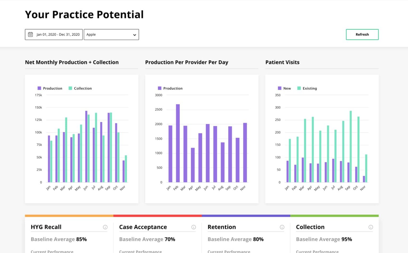Open HYG Recall info icon

[x=105, y=227]
